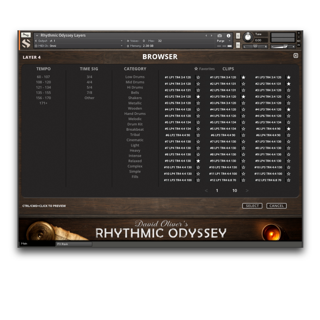Switch to the Main tab
This screenshot has width=320, height=320.
point(37,244)
